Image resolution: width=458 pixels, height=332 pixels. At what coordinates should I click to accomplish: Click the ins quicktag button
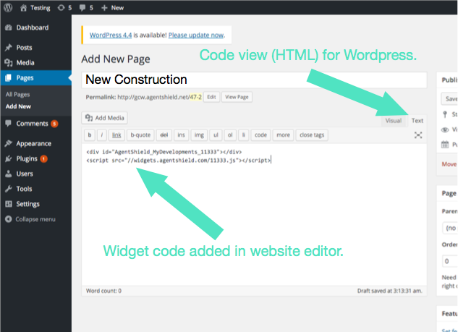tap(181, 135)
